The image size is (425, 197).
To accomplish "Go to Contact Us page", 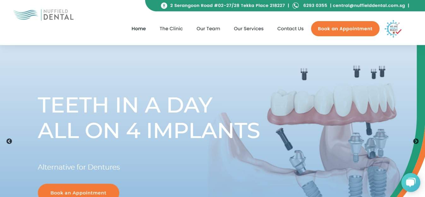I will click(290, 29).
